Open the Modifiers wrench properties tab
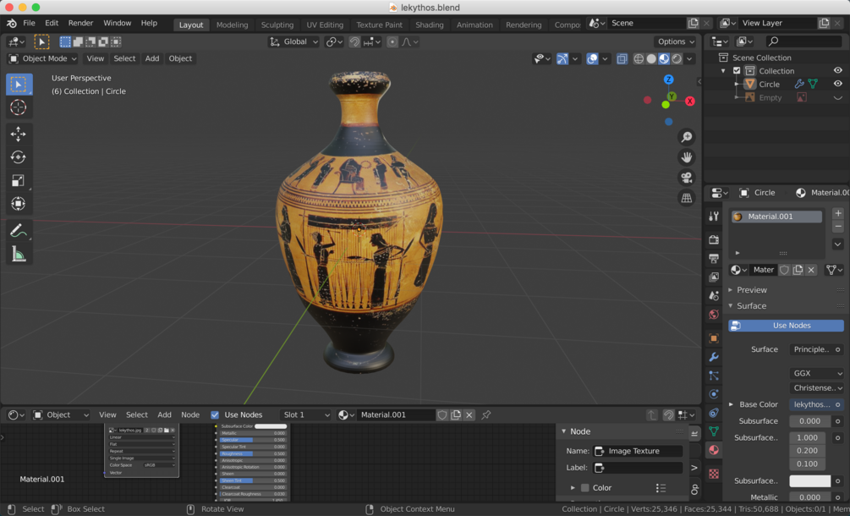This screenshot has width=850, height=516. [713, 357]
